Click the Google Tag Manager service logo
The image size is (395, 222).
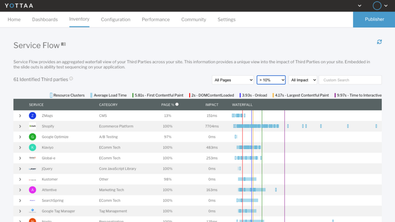click(32, 211)
